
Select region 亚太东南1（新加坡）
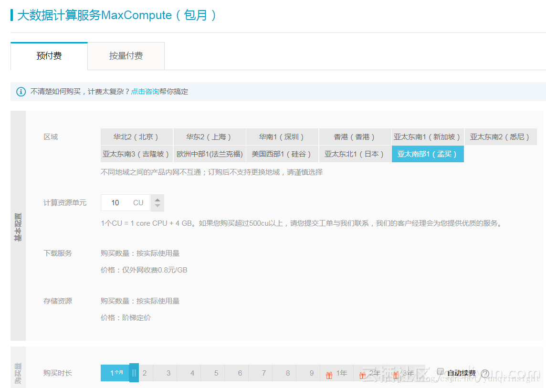click(428, 136)
